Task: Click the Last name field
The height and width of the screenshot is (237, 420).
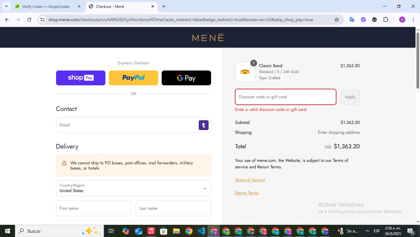Action: (173, 208)
